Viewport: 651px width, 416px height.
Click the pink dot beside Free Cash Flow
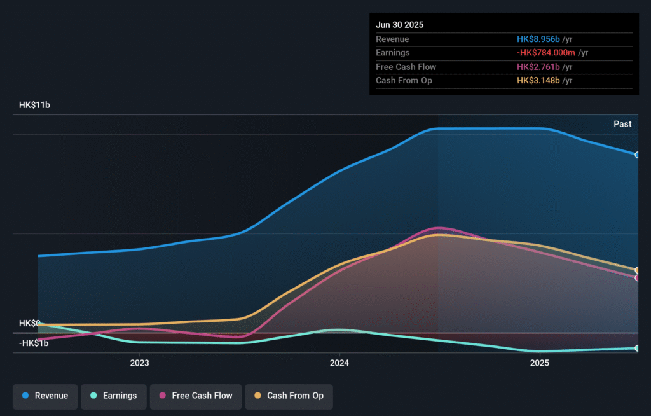(163, 396)
